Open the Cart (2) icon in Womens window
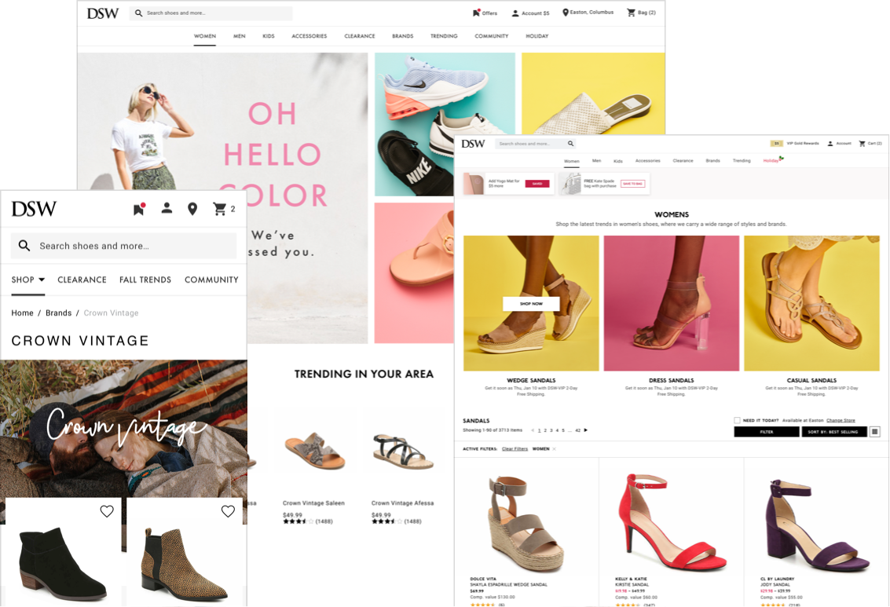The width and height of the screenshot is (890, 607). [863, 144]
